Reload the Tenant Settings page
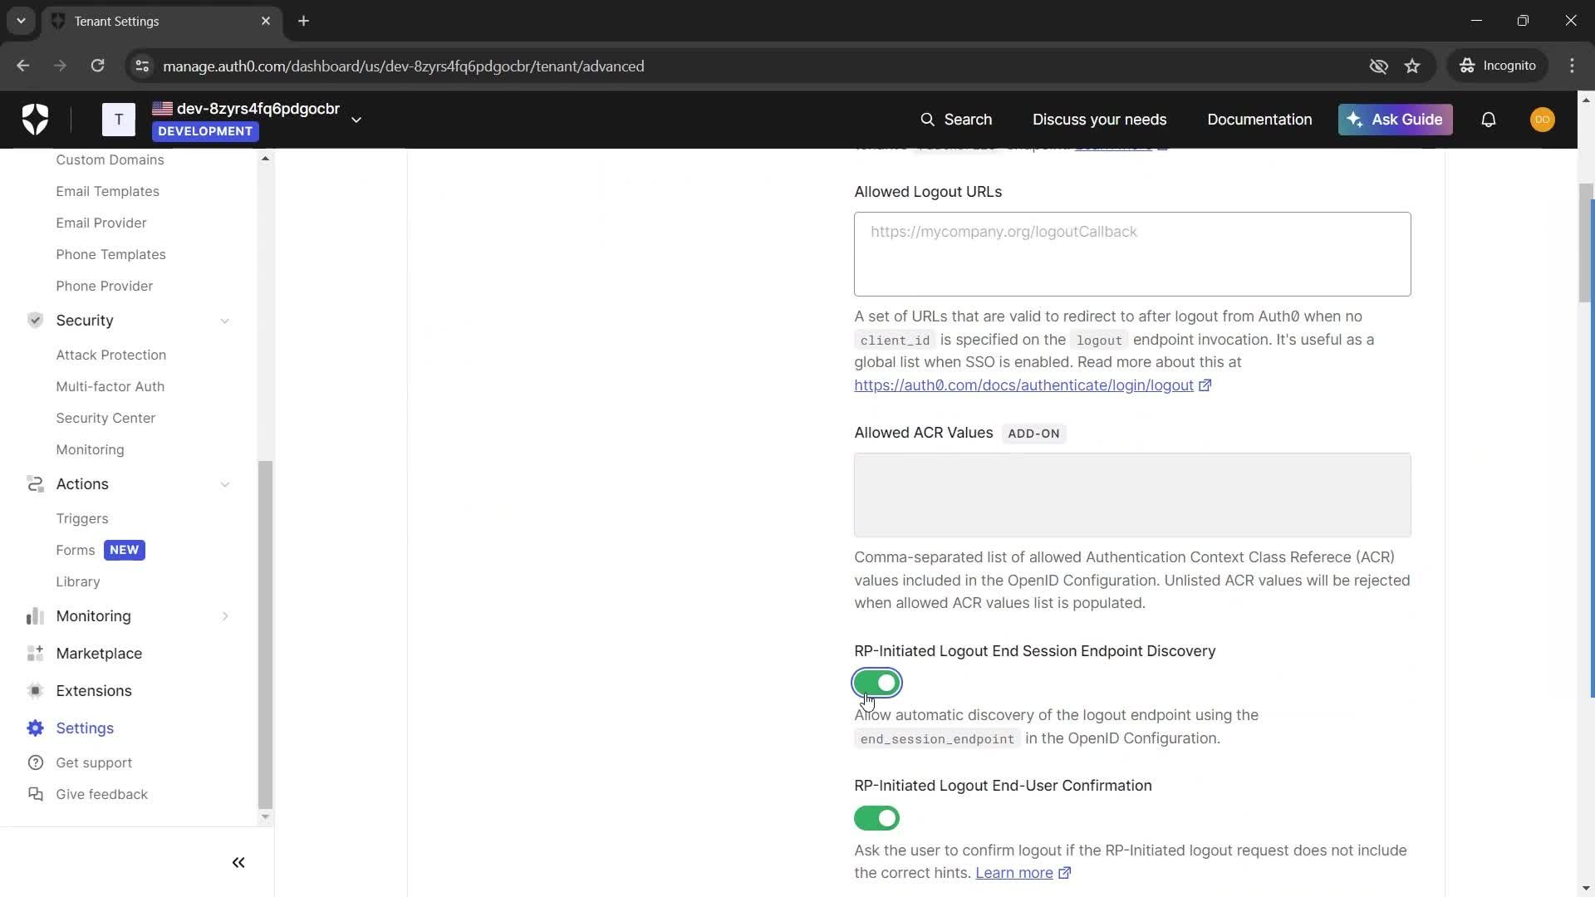1595x897 pixels. 97,66
